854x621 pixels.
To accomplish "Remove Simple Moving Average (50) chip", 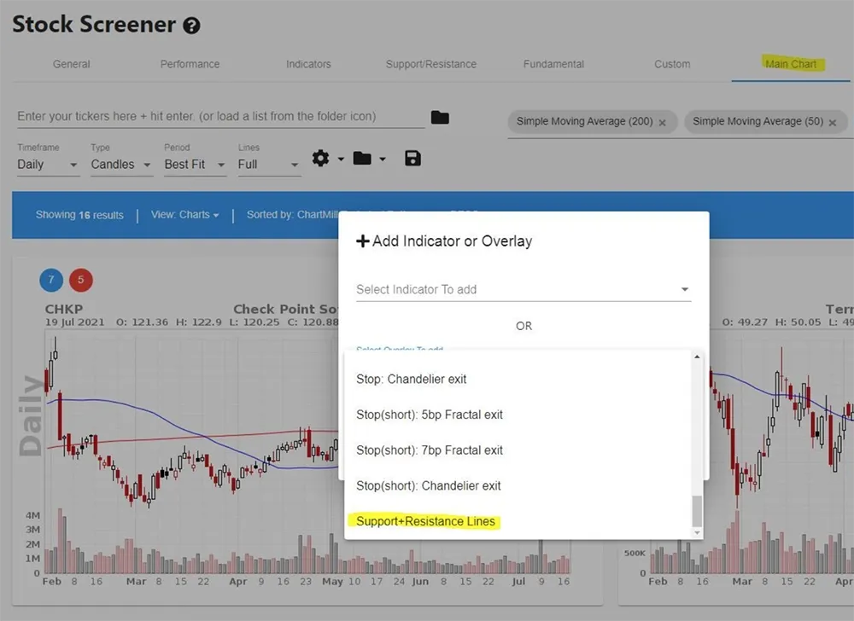I will [x=831, y=122].
